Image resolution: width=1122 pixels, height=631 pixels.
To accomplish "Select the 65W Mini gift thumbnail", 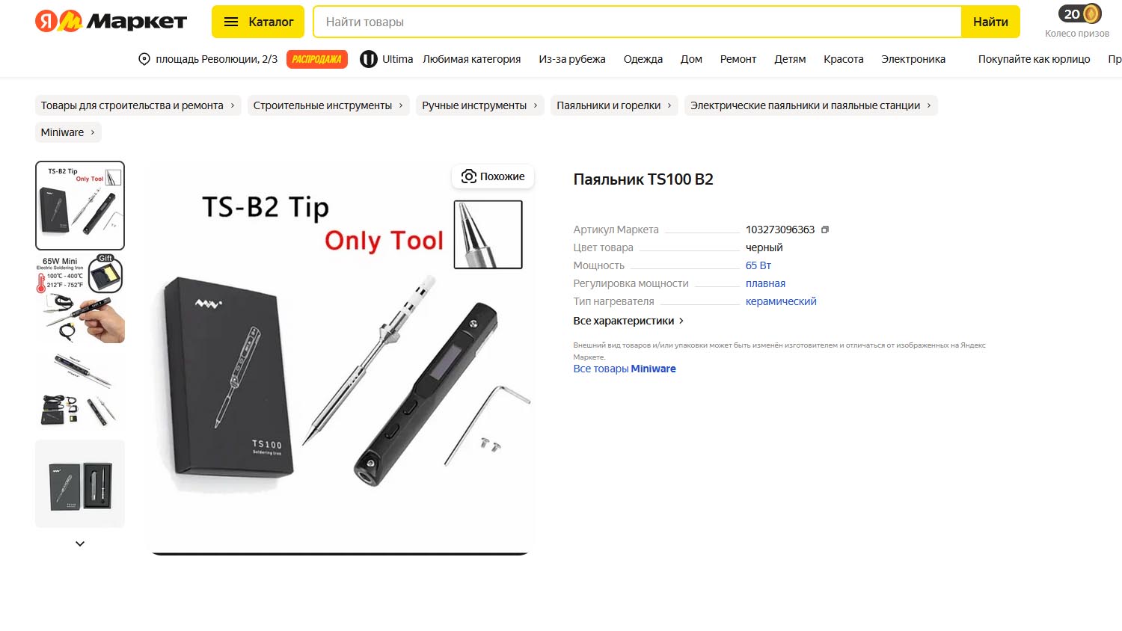I will 80,299.
